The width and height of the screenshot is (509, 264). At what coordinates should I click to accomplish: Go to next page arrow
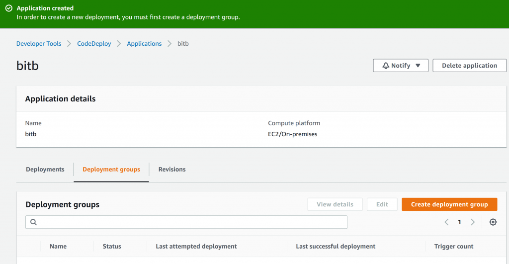pyautogui.click(x=473, y=222)
